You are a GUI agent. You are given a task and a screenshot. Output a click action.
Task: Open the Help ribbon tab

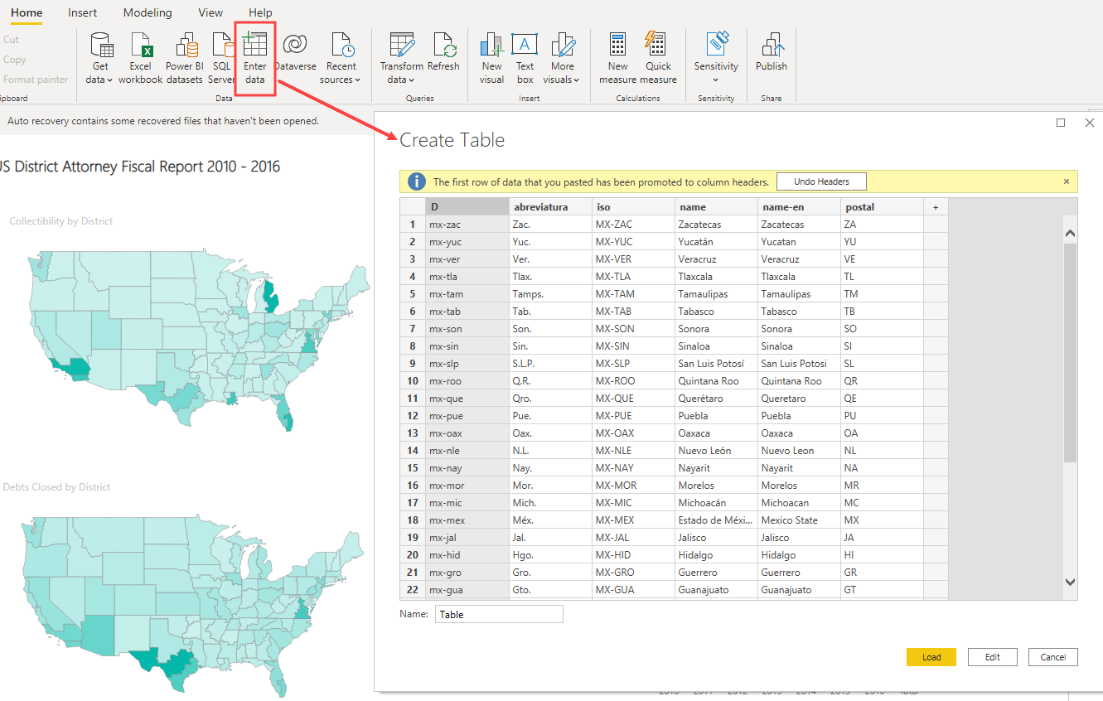[260, 12]
